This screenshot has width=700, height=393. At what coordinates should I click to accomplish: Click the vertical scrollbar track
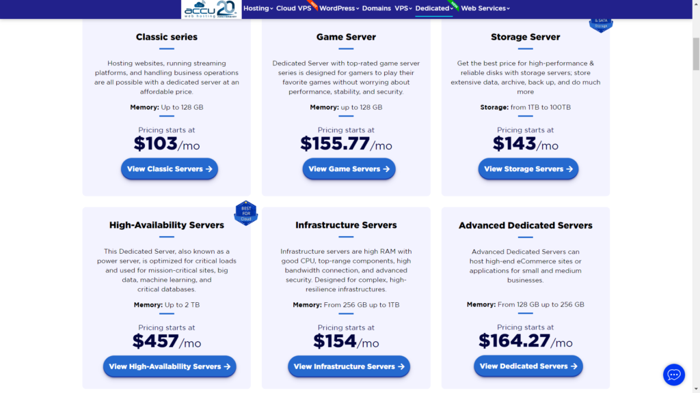click(x=695, y=205)
